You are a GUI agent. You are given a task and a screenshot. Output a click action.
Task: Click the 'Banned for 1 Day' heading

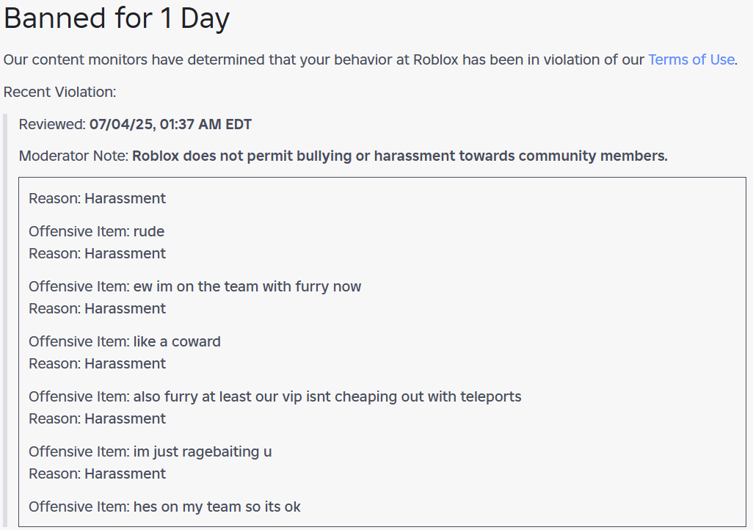[117, 18]
